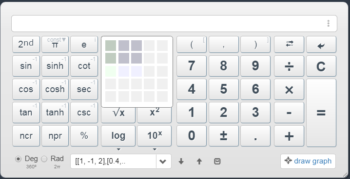Viewport: 350px width, 179px height.
Task: Click the draw graph link
Action: 308,161
